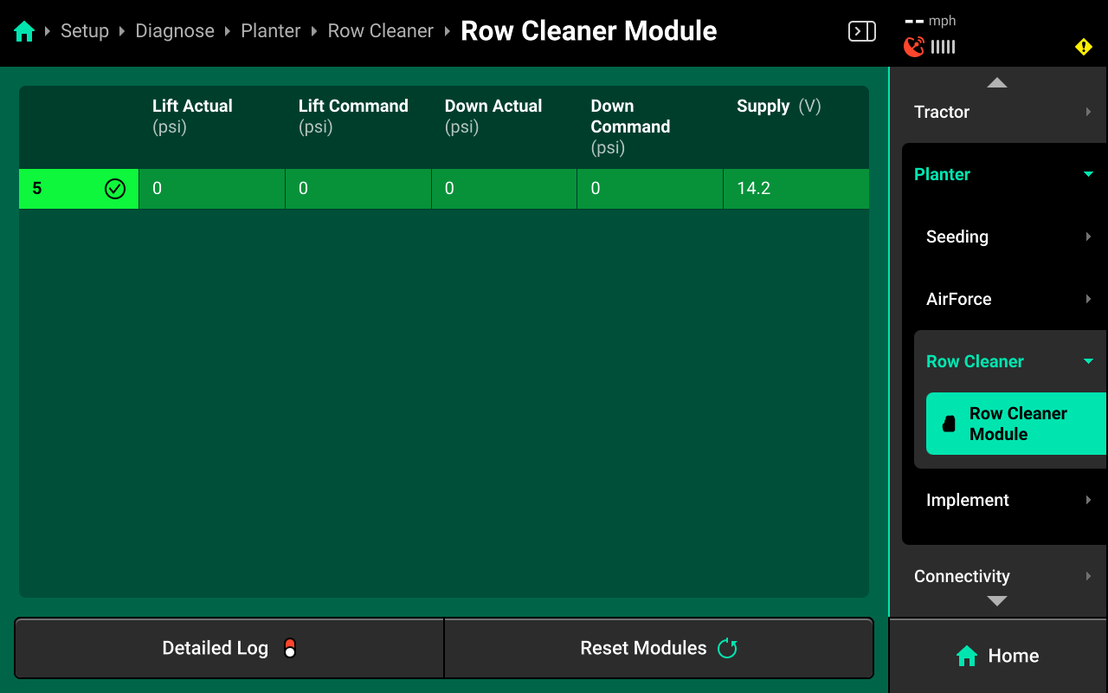This screenshot has height=693, width=1108.
Task: Click the green home icon in breadcrumb
Action: [24, 32]
